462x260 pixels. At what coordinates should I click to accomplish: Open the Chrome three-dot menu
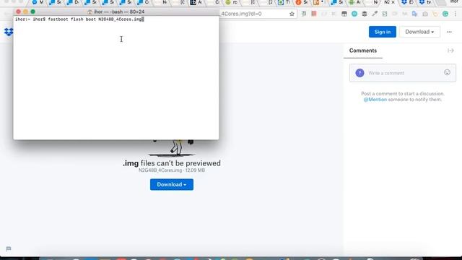point(456,14)
